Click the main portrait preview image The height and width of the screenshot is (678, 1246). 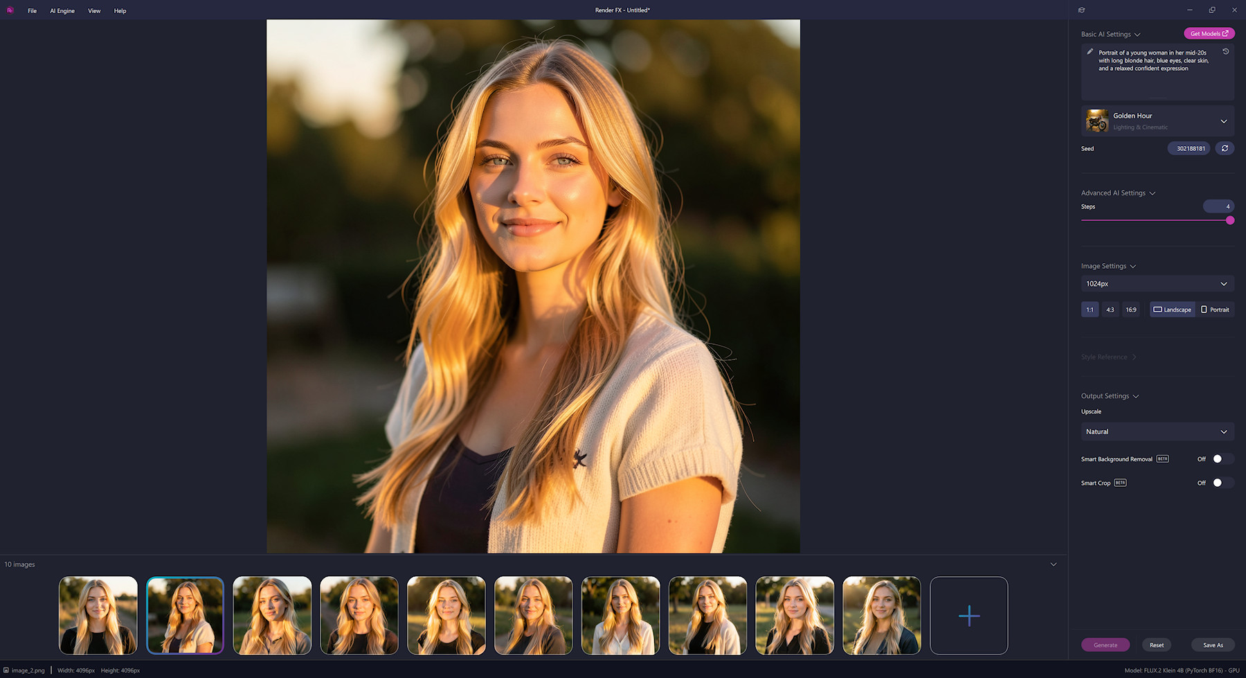click(x=533, y=286)
